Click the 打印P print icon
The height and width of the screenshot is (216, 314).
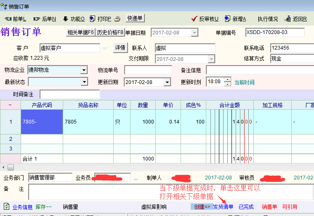(92, 19)
